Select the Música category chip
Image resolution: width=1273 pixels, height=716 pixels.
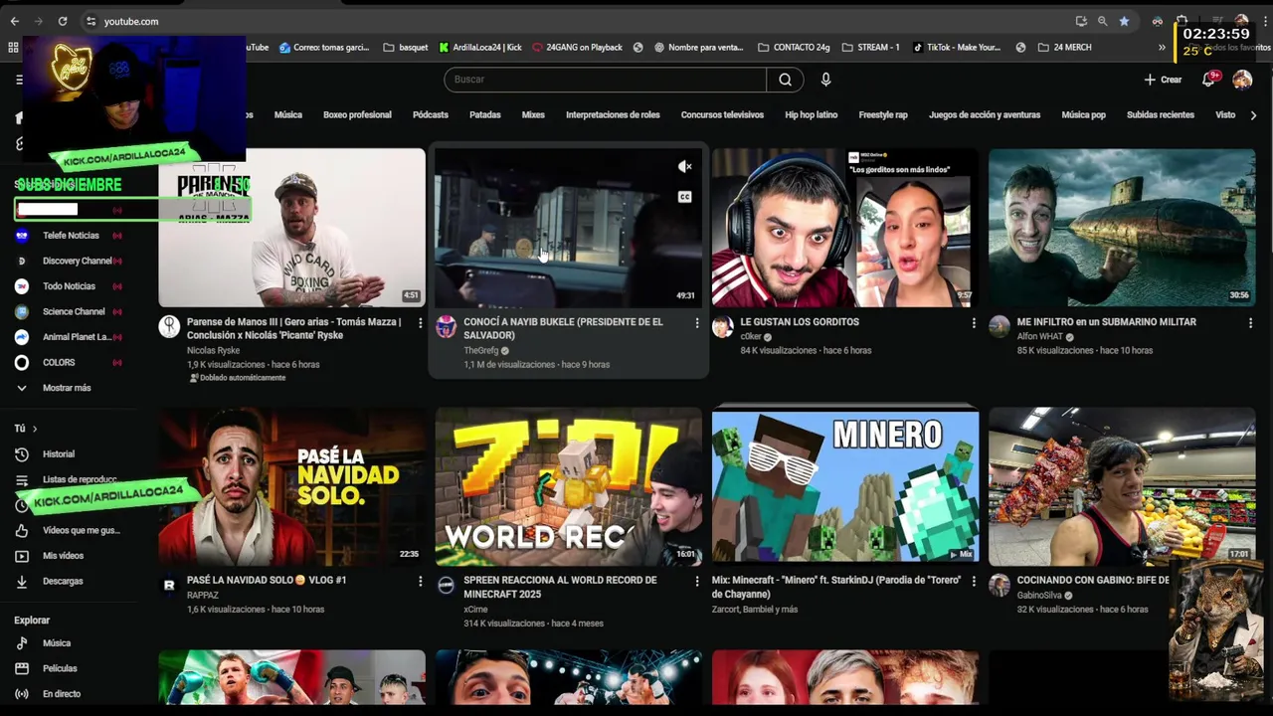pyautogui.click(x=288, y=115)
